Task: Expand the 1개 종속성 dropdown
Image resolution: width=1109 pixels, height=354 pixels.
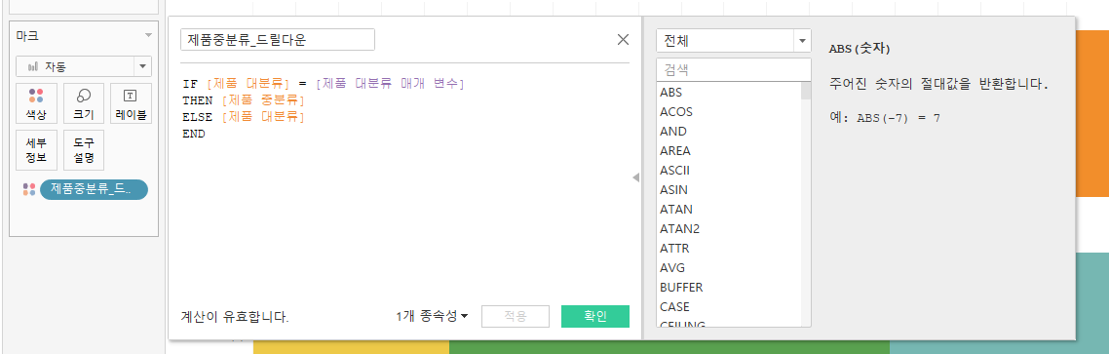Action: (x=432, y=317)
